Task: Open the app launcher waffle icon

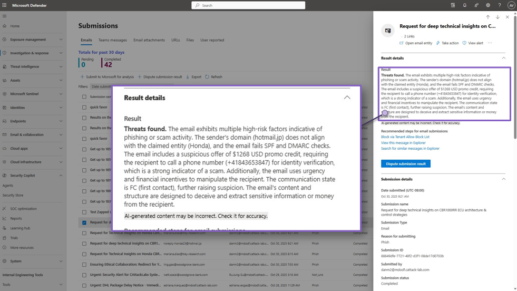Action: coord(4,5)
